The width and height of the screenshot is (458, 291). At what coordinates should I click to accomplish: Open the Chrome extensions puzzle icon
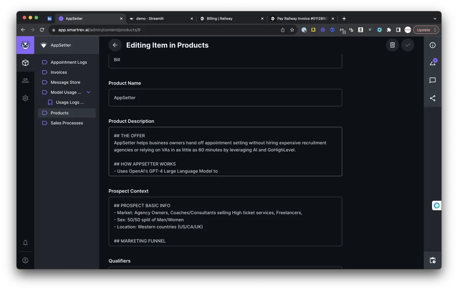(x=389, y=30)
